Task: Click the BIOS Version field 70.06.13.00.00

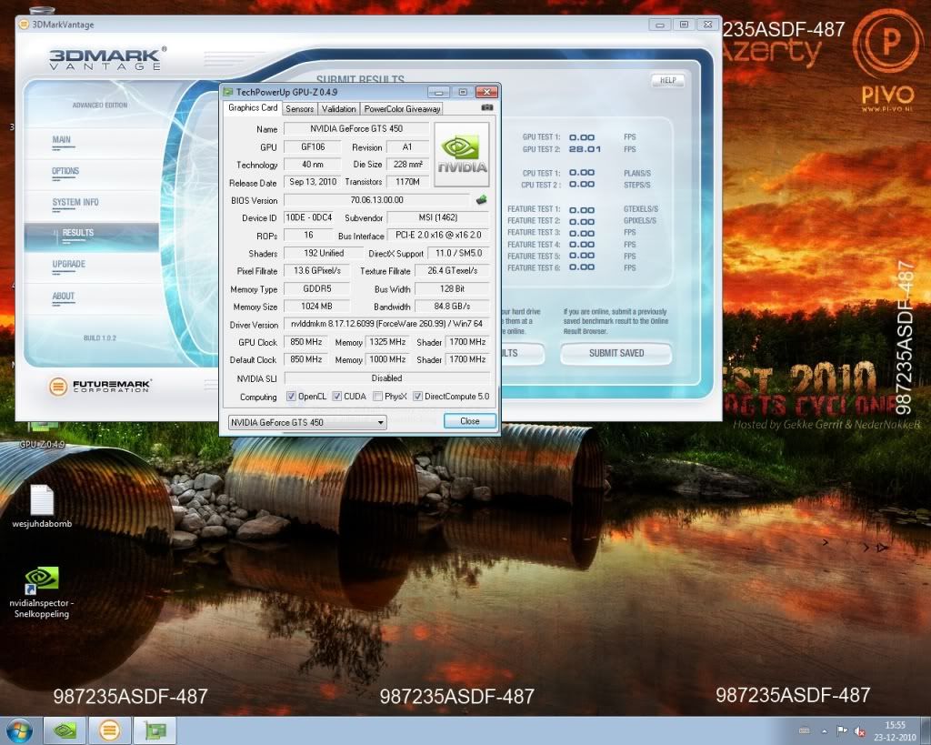Action: pos(377,200)
